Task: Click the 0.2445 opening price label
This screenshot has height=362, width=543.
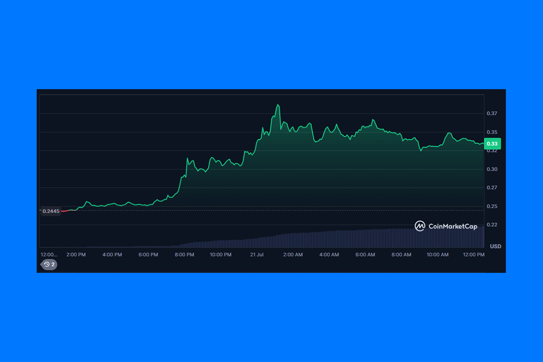Action: pyautogui.click(x=51, y=211)
